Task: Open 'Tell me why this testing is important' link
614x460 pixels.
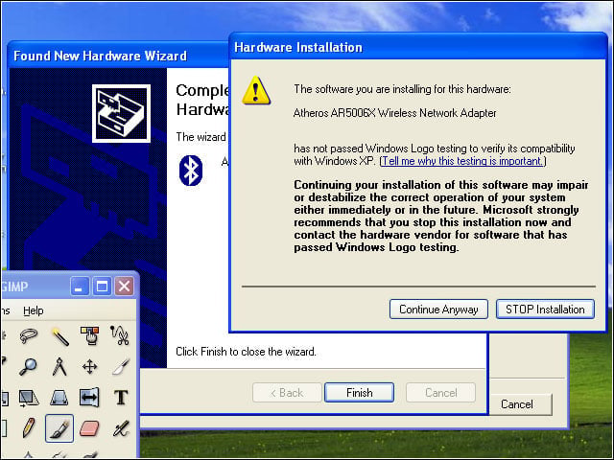Action: coord(462,161)
